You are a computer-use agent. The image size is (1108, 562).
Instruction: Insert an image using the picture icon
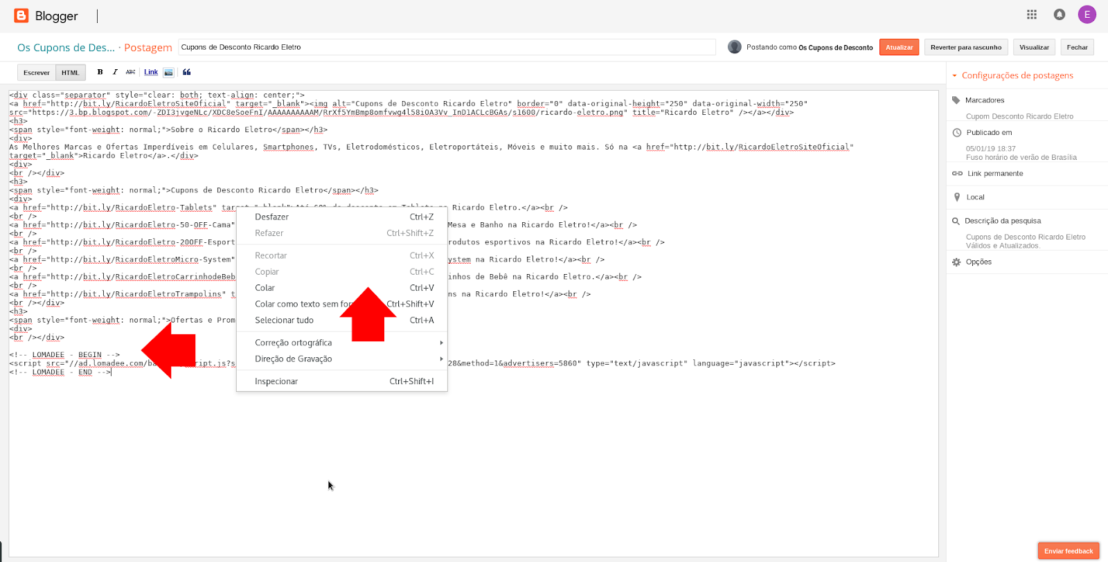pyautogui.click(x=168, y=72)
